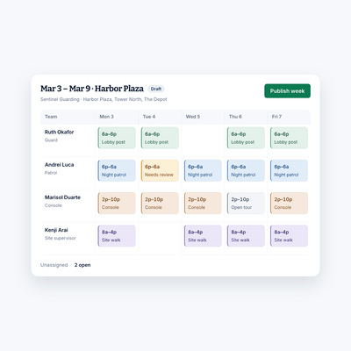Image resolution: width=351 pixels, height=351 pixels.
Task: Click Ruth Okafor's name in Team column
Action: pos(59,133)
